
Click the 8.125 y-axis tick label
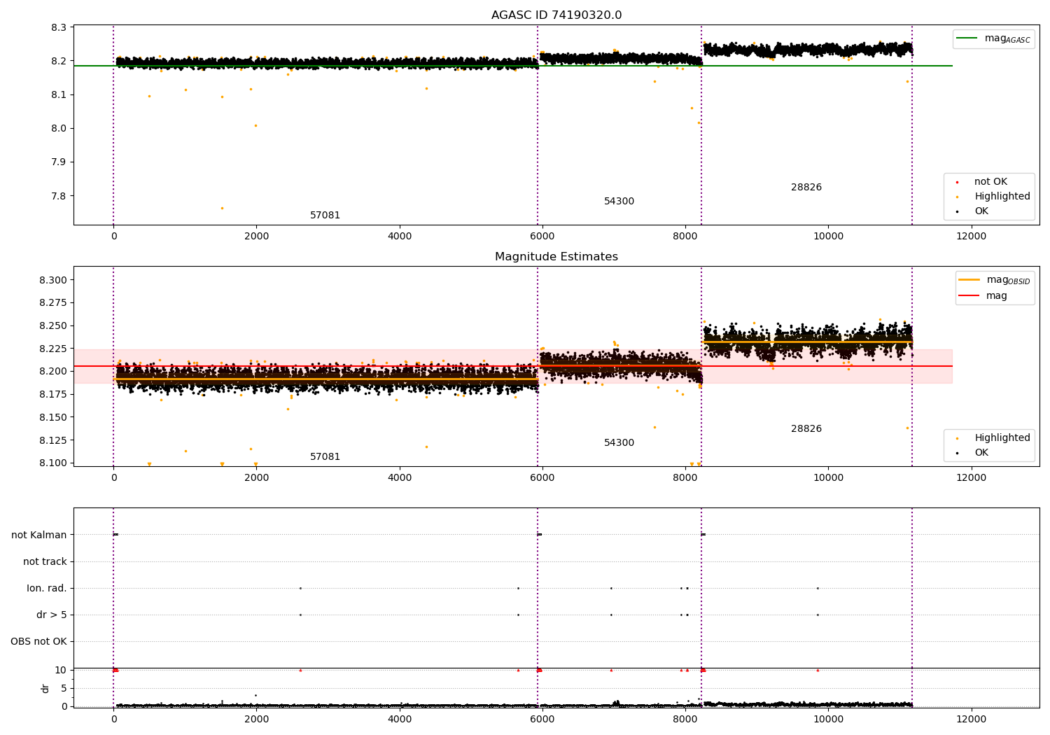(x=54, y=440)
